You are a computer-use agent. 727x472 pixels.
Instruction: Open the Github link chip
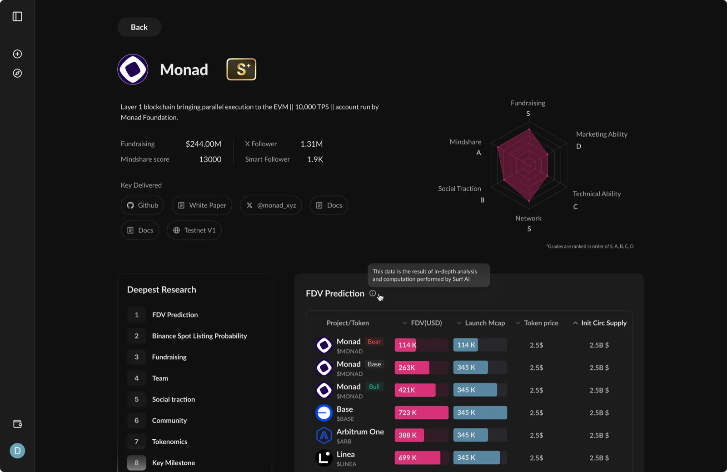(x=142, y=205)
